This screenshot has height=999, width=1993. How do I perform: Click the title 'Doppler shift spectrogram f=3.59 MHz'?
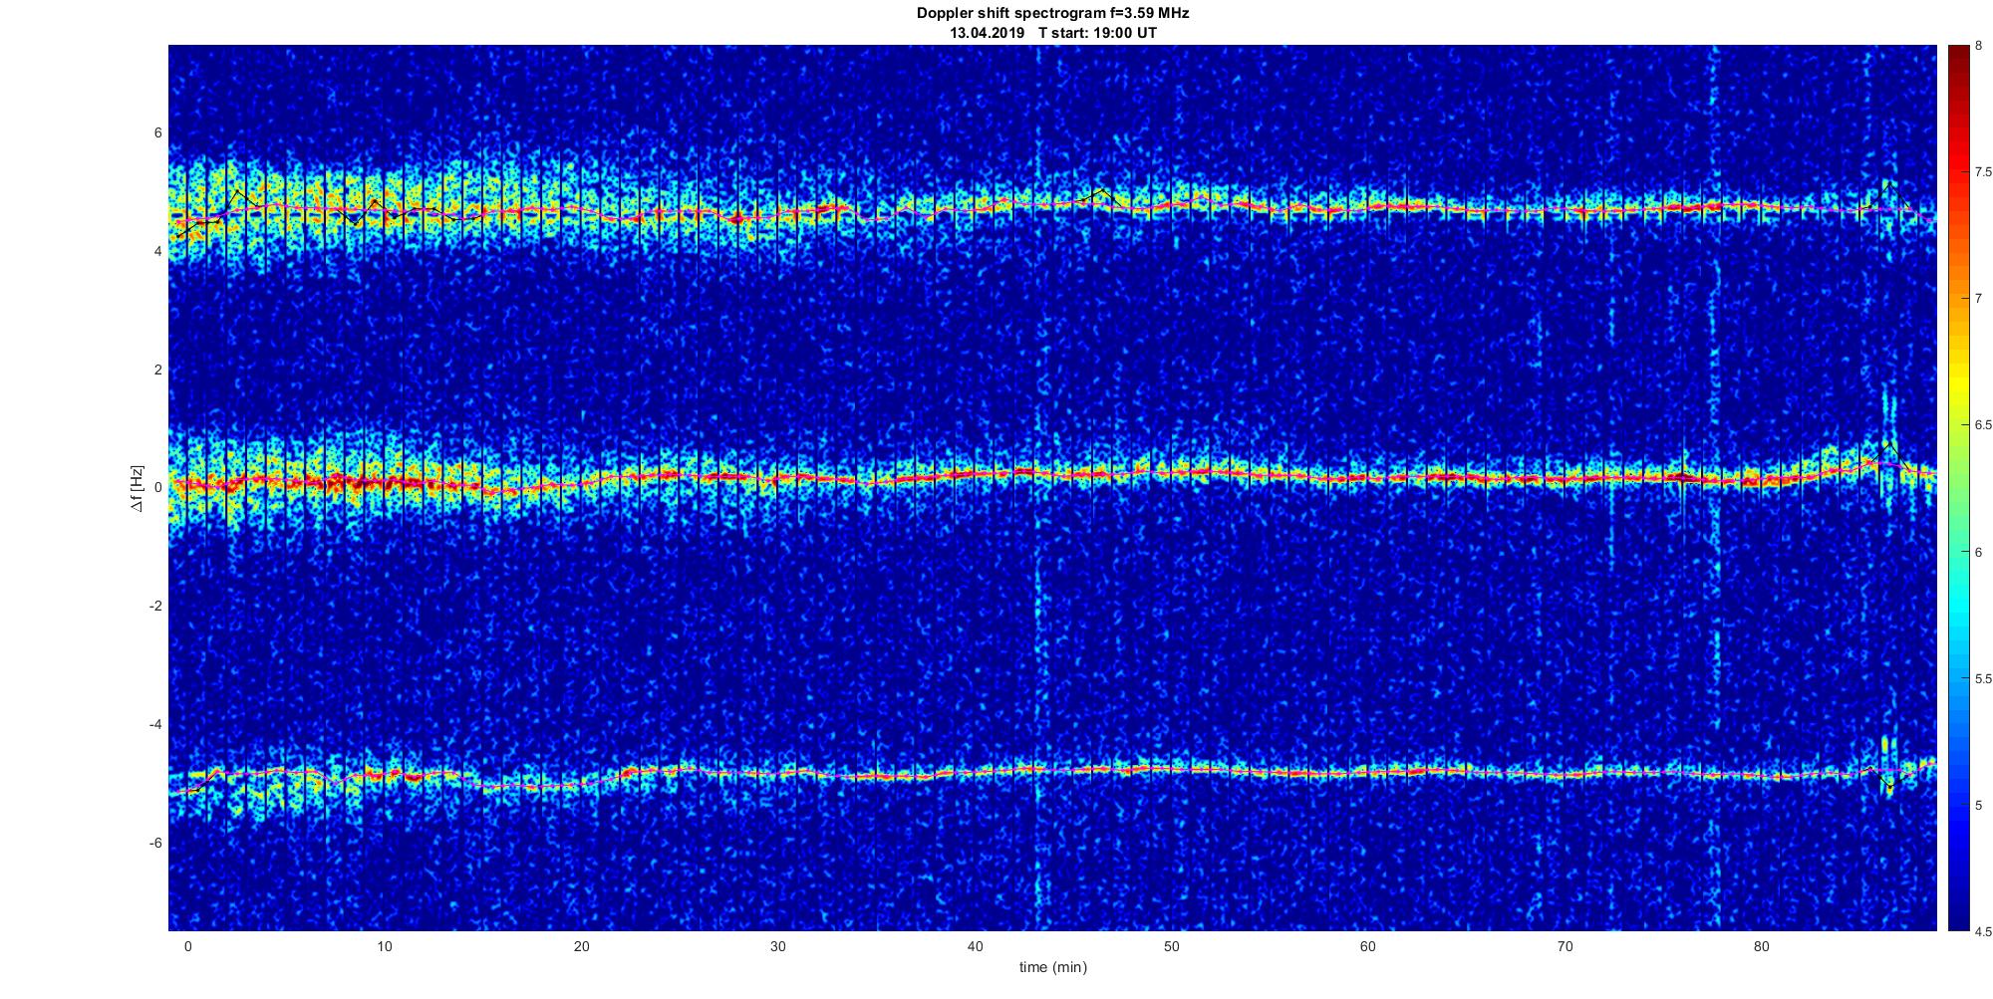1052,13
